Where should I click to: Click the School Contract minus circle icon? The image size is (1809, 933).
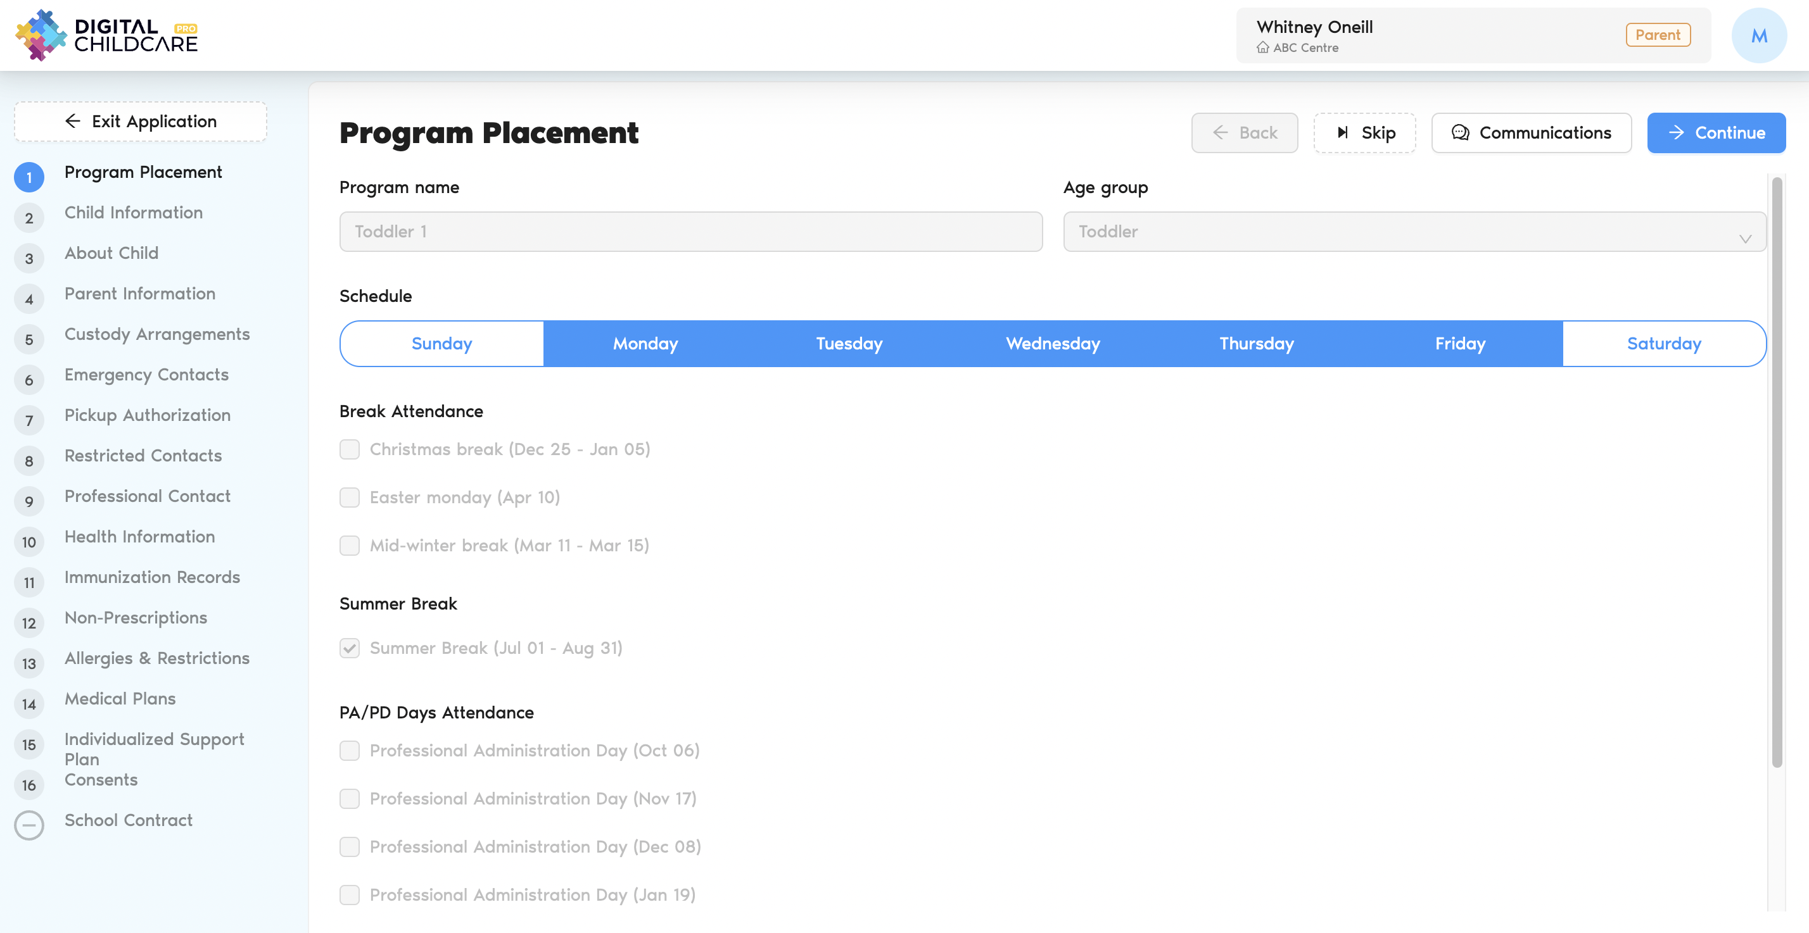(29, 825)
